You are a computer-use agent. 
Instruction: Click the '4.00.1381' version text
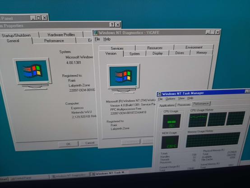click(74, 63)
